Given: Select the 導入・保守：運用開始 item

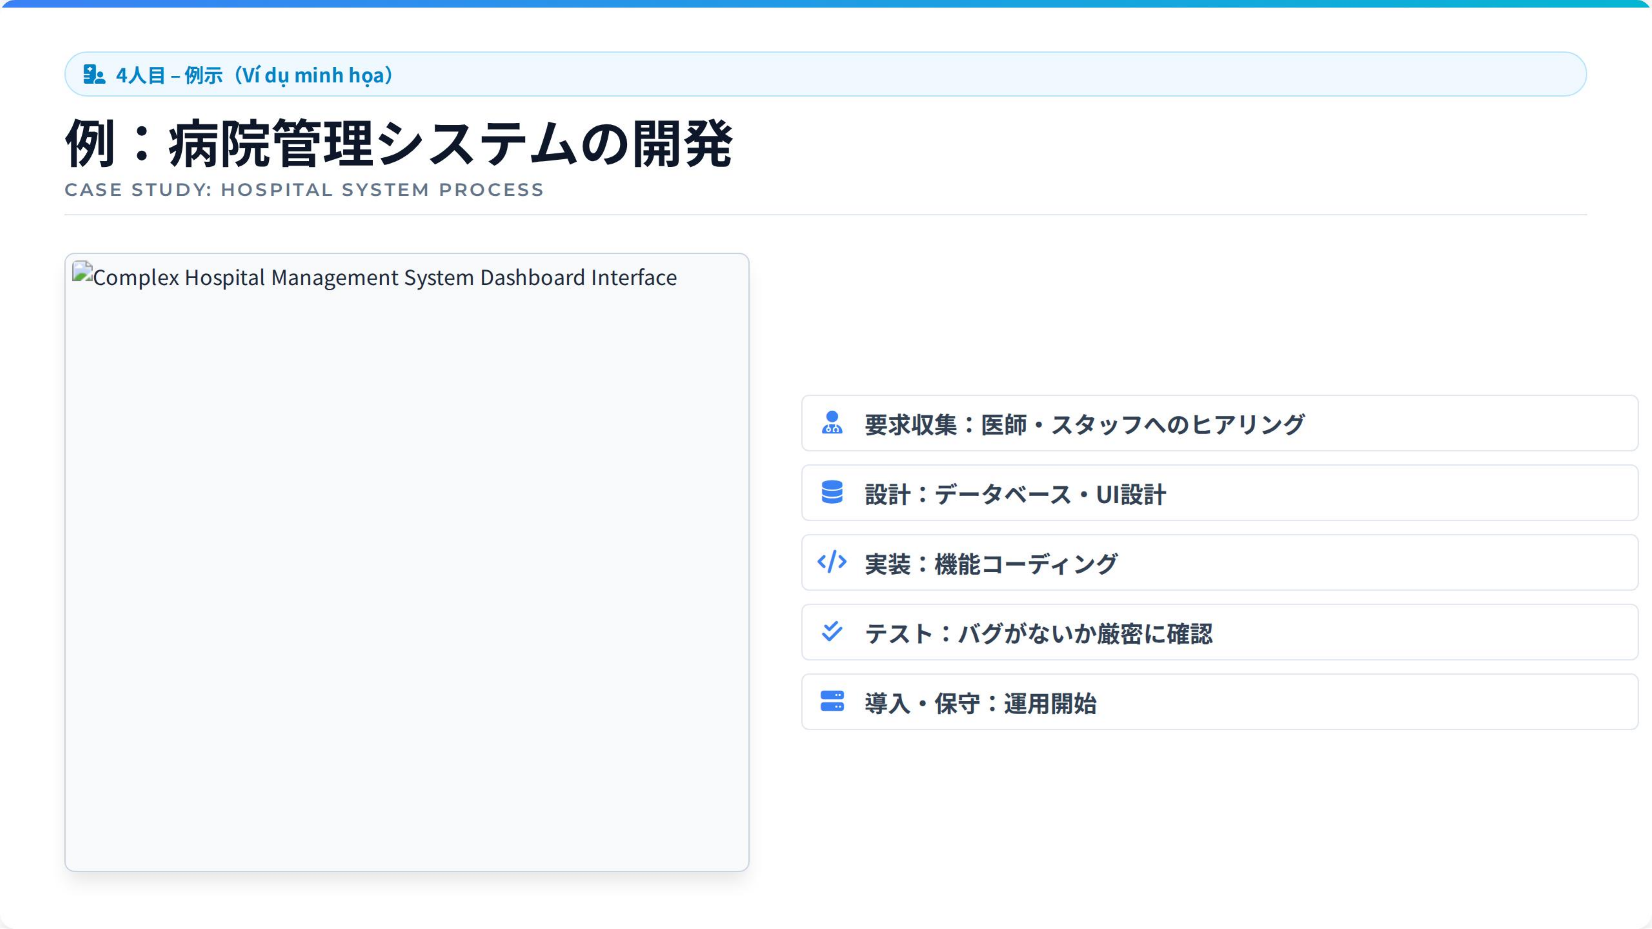Looking at the screenshot, I should pyautogui.click(x=980, y=703).
